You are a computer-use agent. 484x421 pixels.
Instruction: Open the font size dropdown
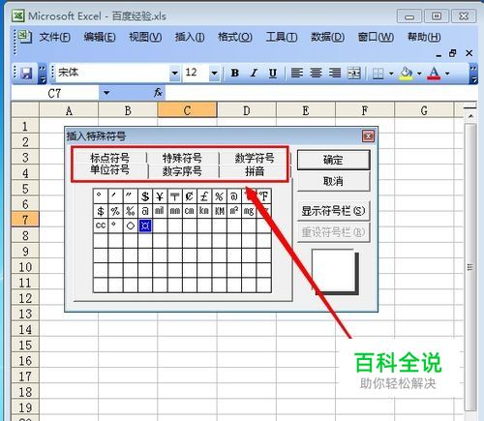click(214, 73)
